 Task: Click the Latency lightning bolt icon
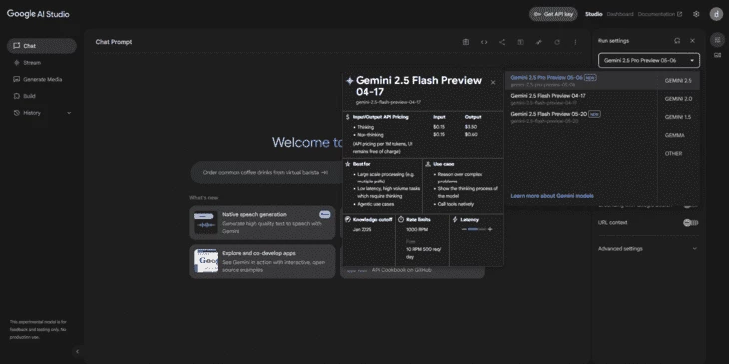(x=455, y=220)
